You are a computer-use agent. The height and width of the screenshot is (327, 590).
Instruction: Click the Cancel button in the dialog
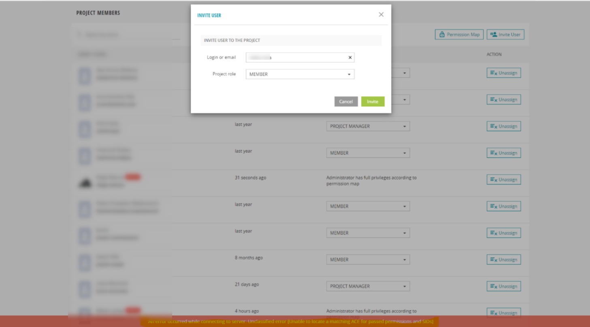point(346,101)
